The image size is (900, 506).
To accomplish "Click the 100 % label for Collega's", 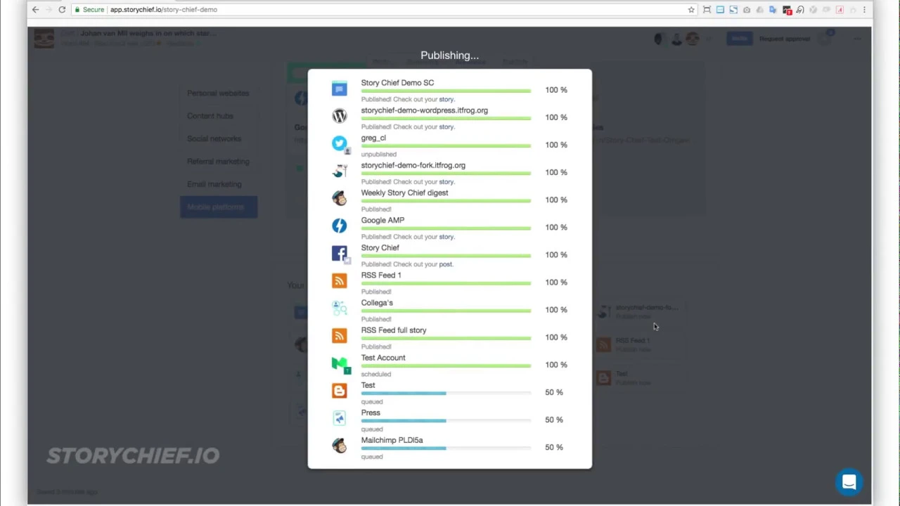I will coord(556,310).
